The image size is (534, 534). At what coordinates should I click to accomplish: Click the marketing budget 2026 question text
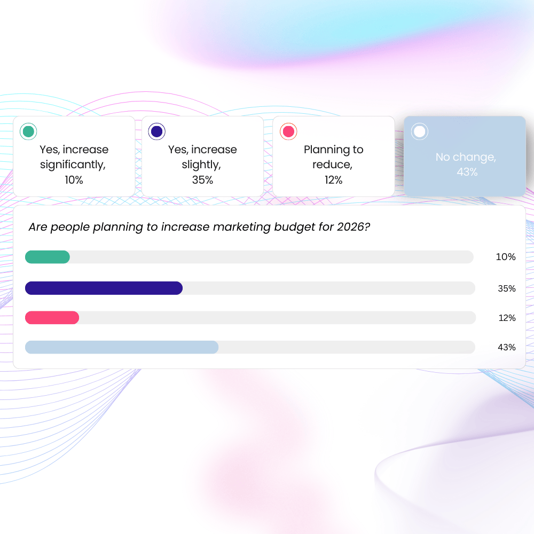[199, 227]
